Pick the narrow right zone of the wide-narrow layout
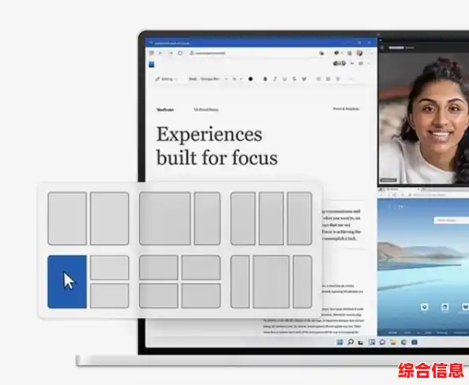Viewport: 469px width, 385px height. [x=207, y=219]
